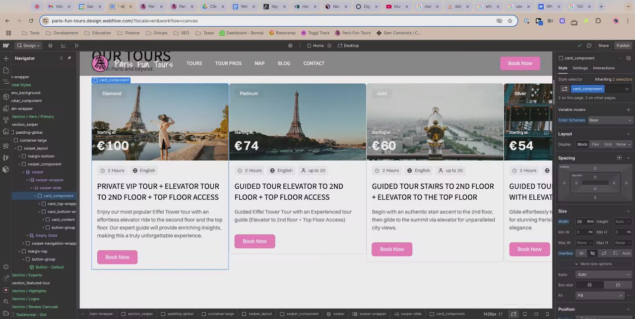
Task: Open the Insights chart icon
Action: (63, 46)
